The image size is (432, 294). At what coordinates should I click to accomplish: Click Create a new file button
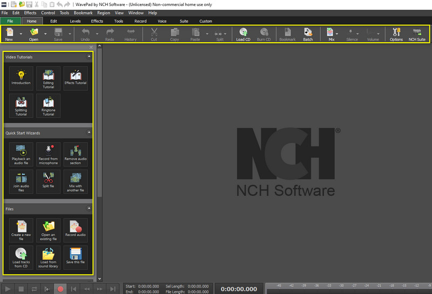[x=22, y=230]
